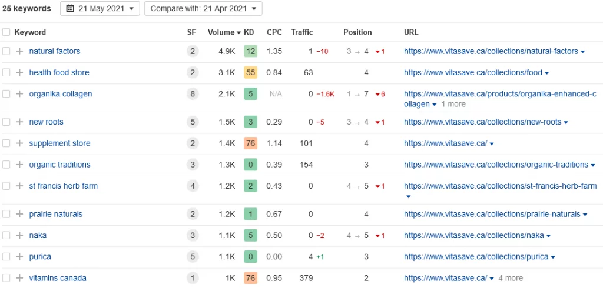
Task: Check the new roots row checkbox
Action: click(x=6, y=122)
